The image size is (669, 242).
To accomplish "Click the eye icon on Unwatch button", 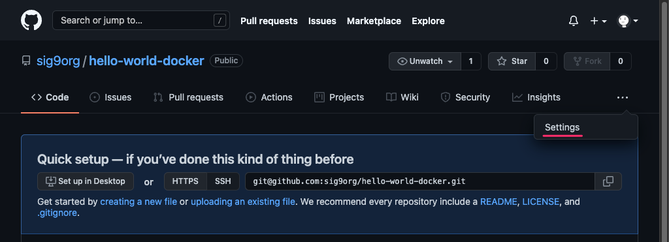I will (402, 61).
